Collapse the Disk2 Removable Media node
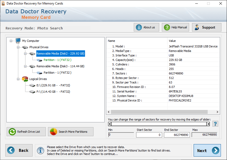Image resolution: width=227 pixels, height=160 pixels. click(25, 54)
